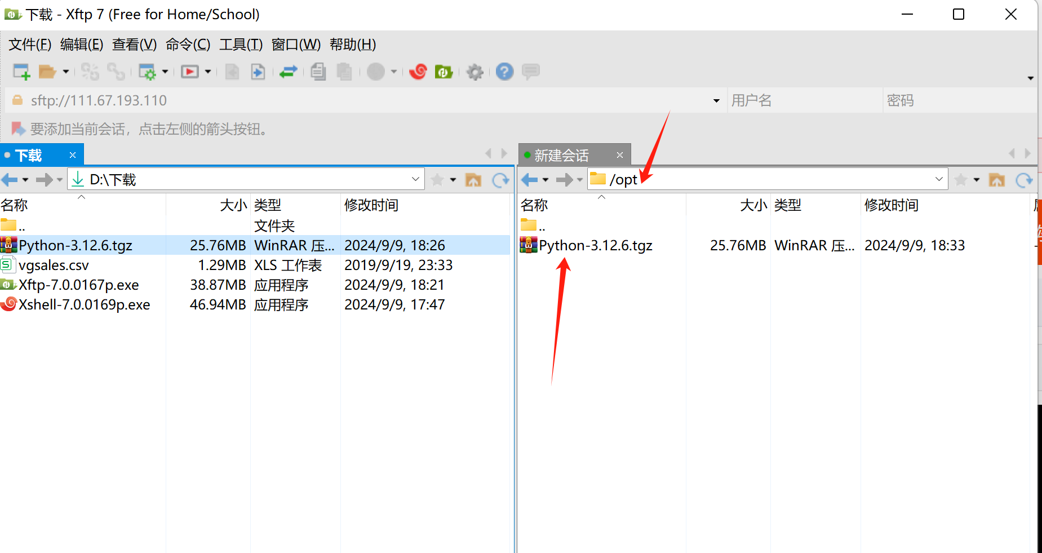Click the local pane Forward arrow
1042x553 pixels.
[44, 180]
